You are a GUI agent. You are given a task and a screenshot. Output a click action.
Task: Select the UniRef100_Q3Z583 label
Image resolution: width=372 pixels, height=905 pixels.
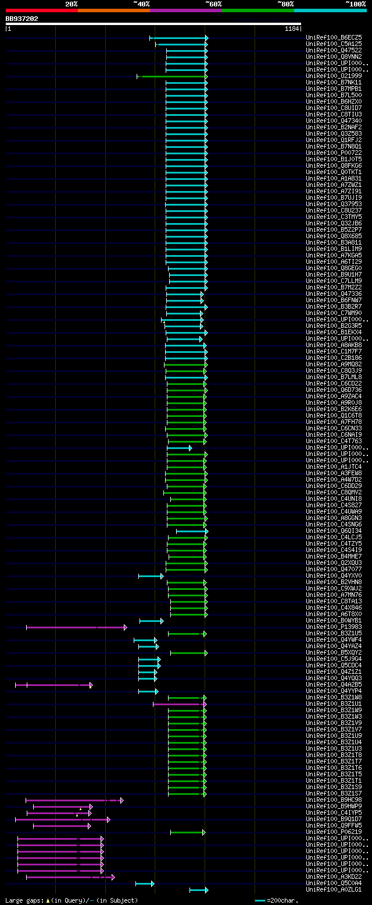333,133
